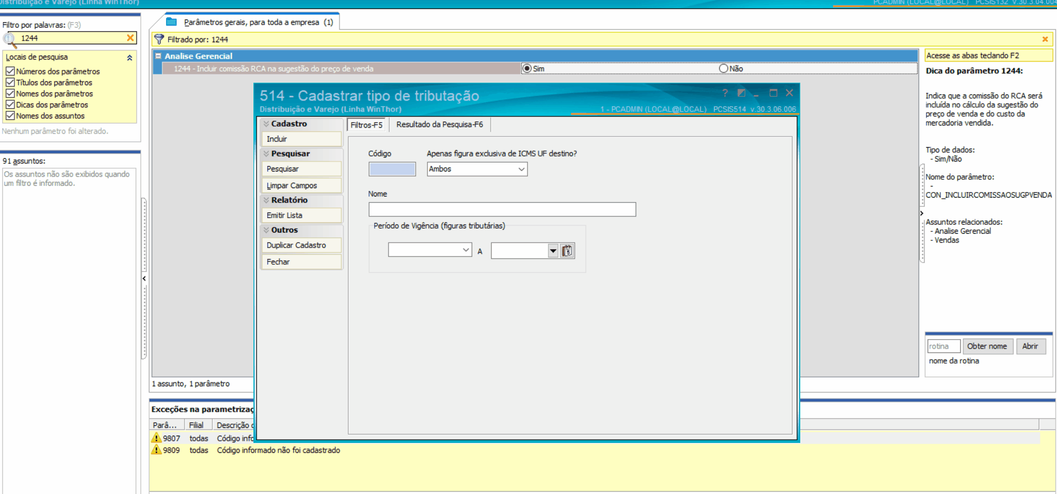Click the Filial column header
This screenshot has height=494, width=1057.
coord(198,425)
